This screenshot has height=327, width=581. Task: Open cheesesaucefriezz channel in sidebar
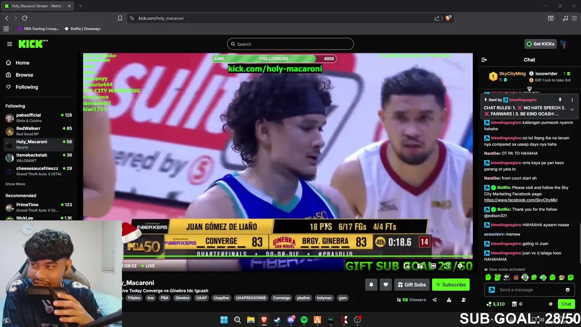(x=39, y=171)
